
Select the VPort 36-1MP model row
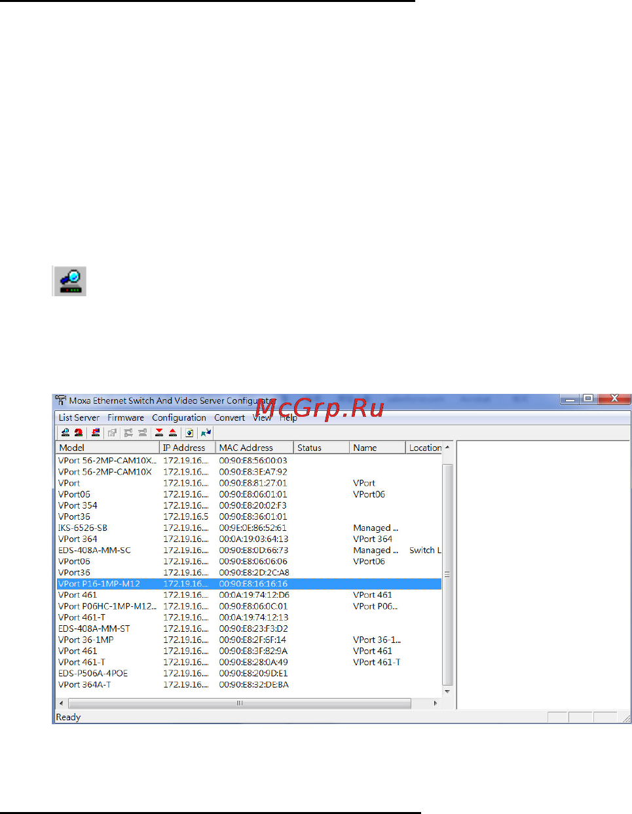tap(86, 640)
